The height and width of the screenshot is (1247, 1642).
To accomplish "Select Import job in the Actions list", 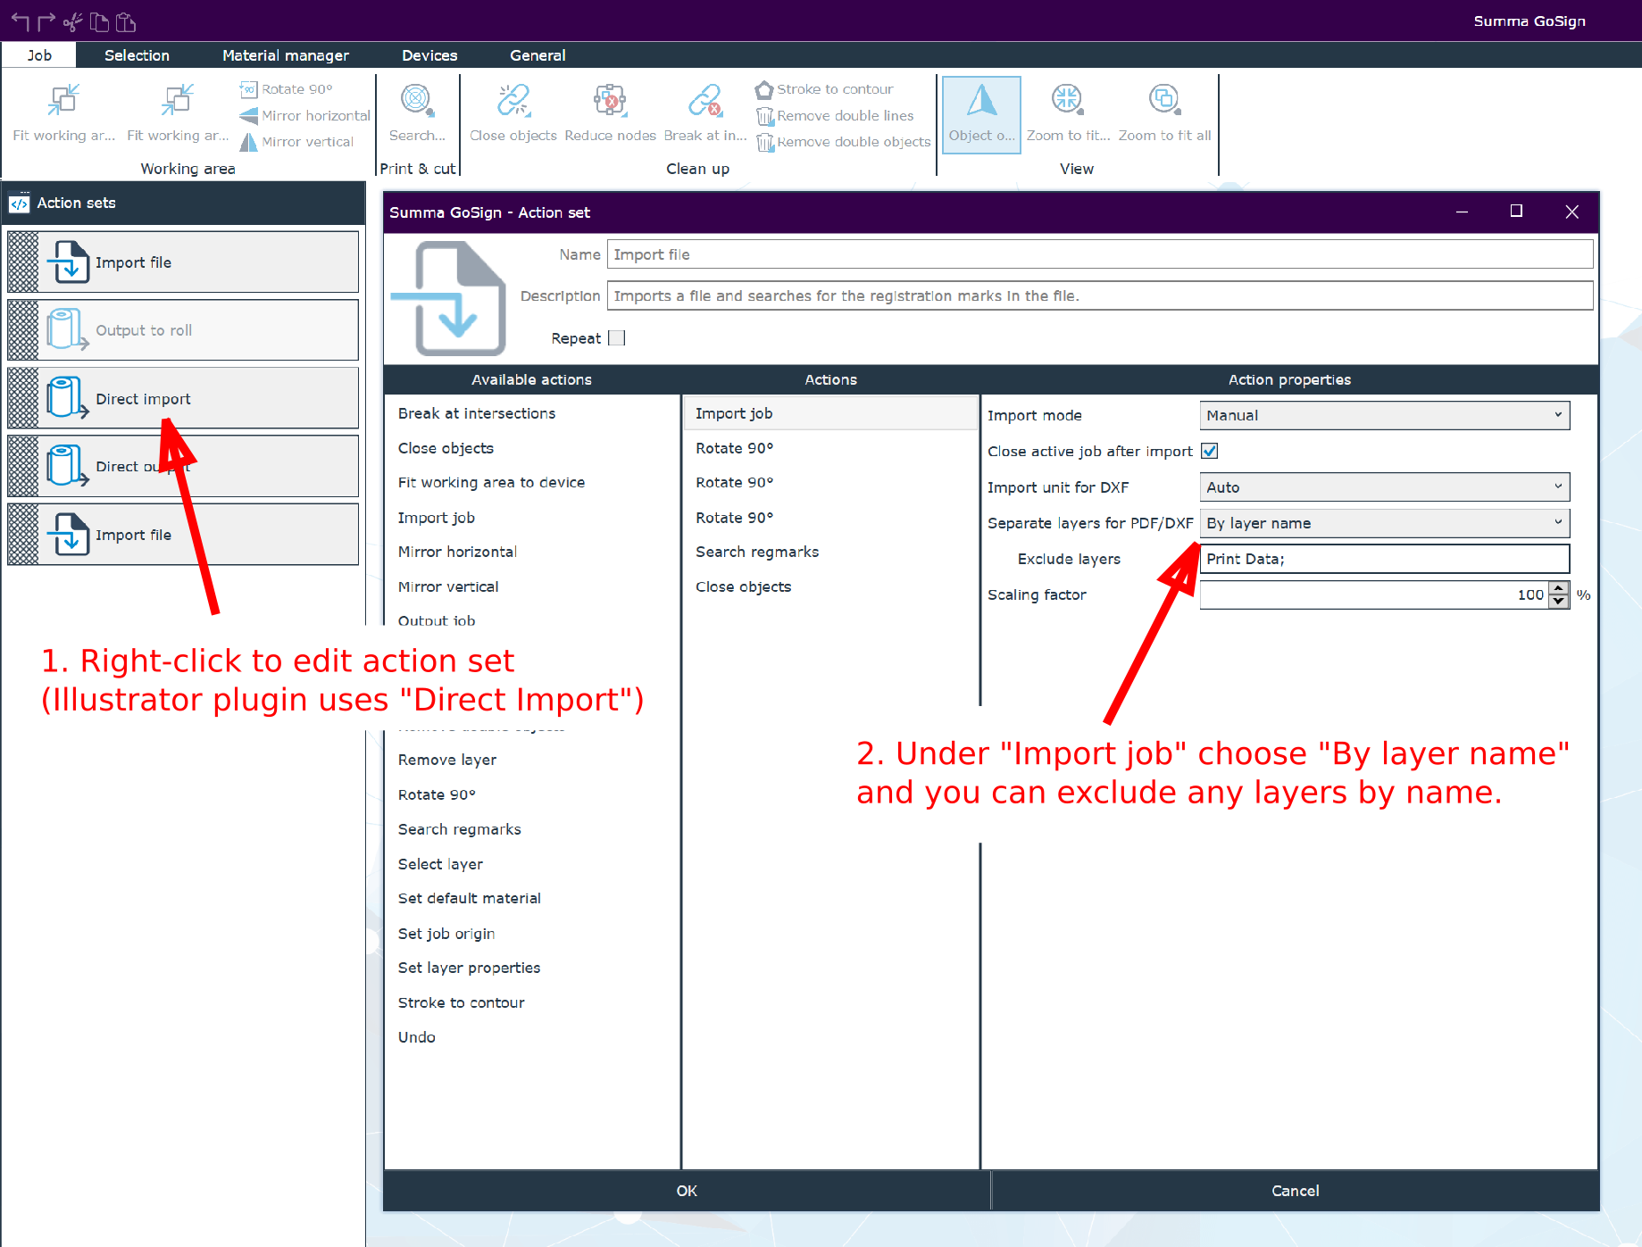I will 830,413.
